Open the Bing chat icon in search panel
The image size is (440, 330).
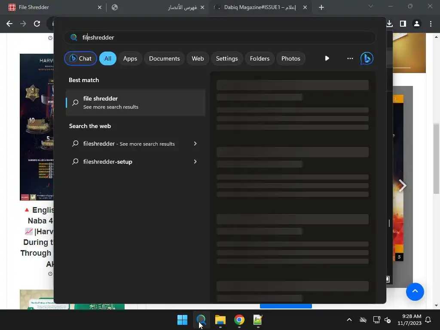(367, 58)
